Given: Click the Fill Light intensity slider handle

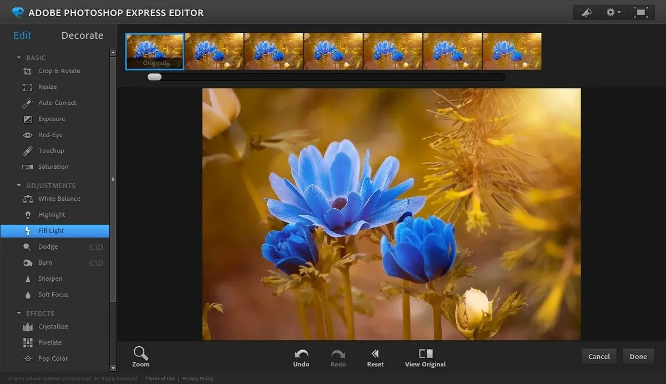Looking at the screenshot, I should coord(154,77).
